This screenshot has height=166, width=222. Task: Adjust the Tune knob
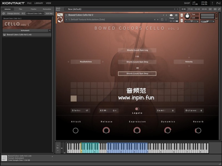point(187,16)
